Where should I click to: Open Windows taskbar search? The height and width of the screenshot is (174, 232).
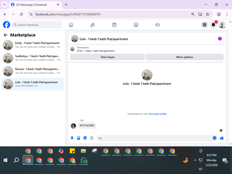click(x=16, y=160)
